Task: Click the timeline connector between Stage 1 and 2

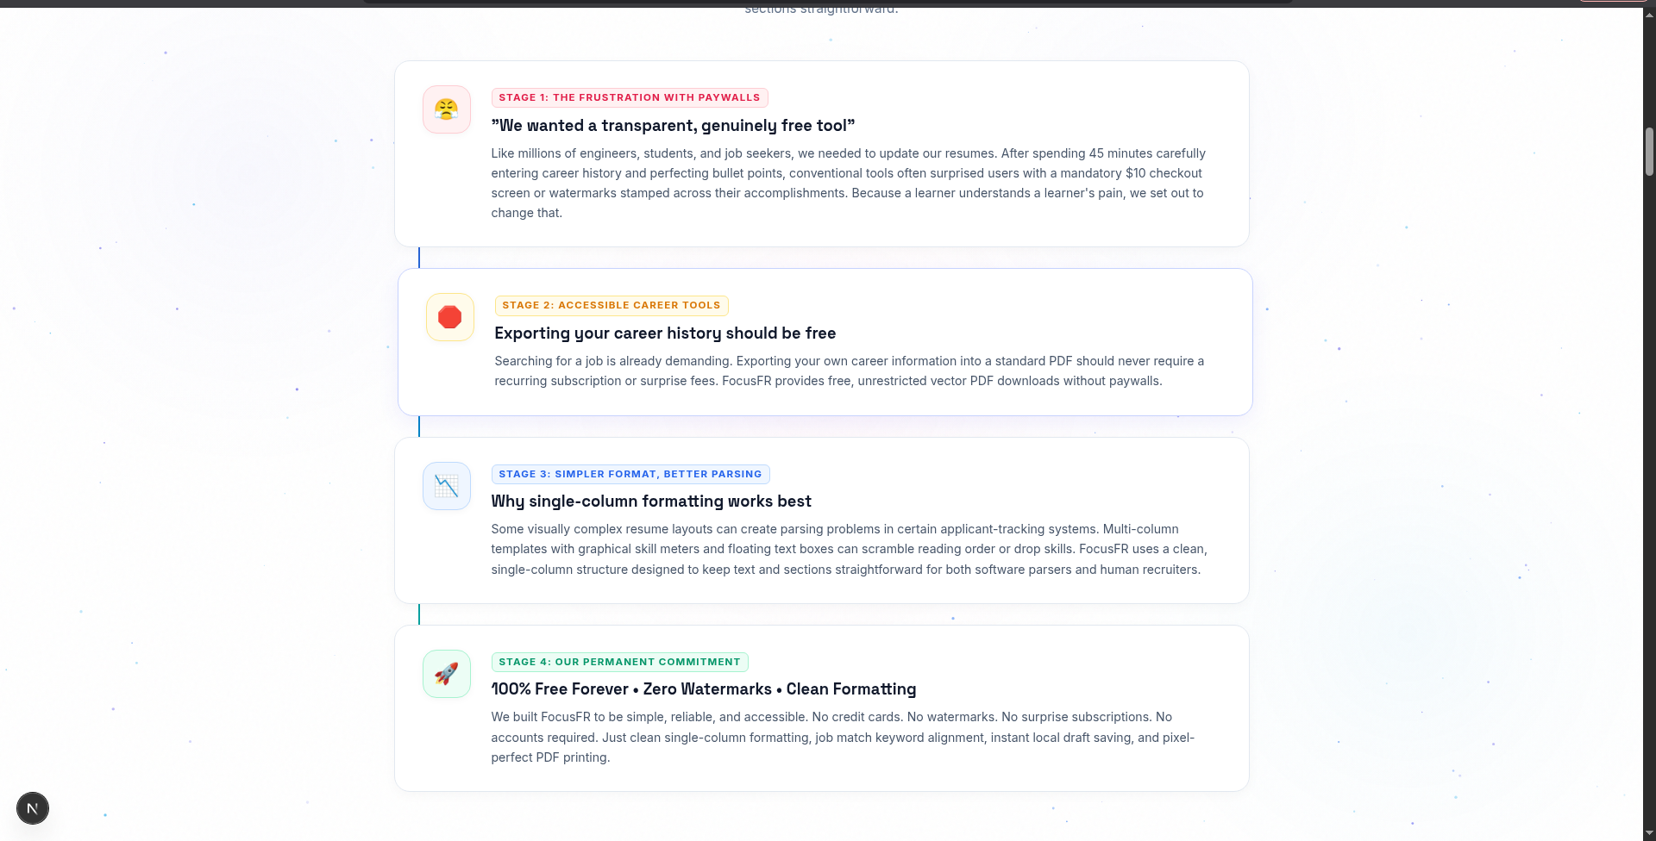Action: (419, 258)
